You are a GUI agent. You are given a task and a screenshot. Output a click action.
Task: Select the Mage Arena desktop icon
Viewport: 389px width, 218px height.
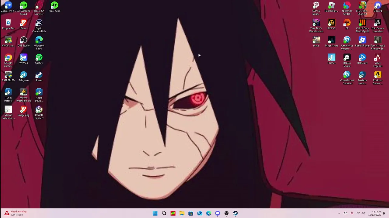(332, 42)
